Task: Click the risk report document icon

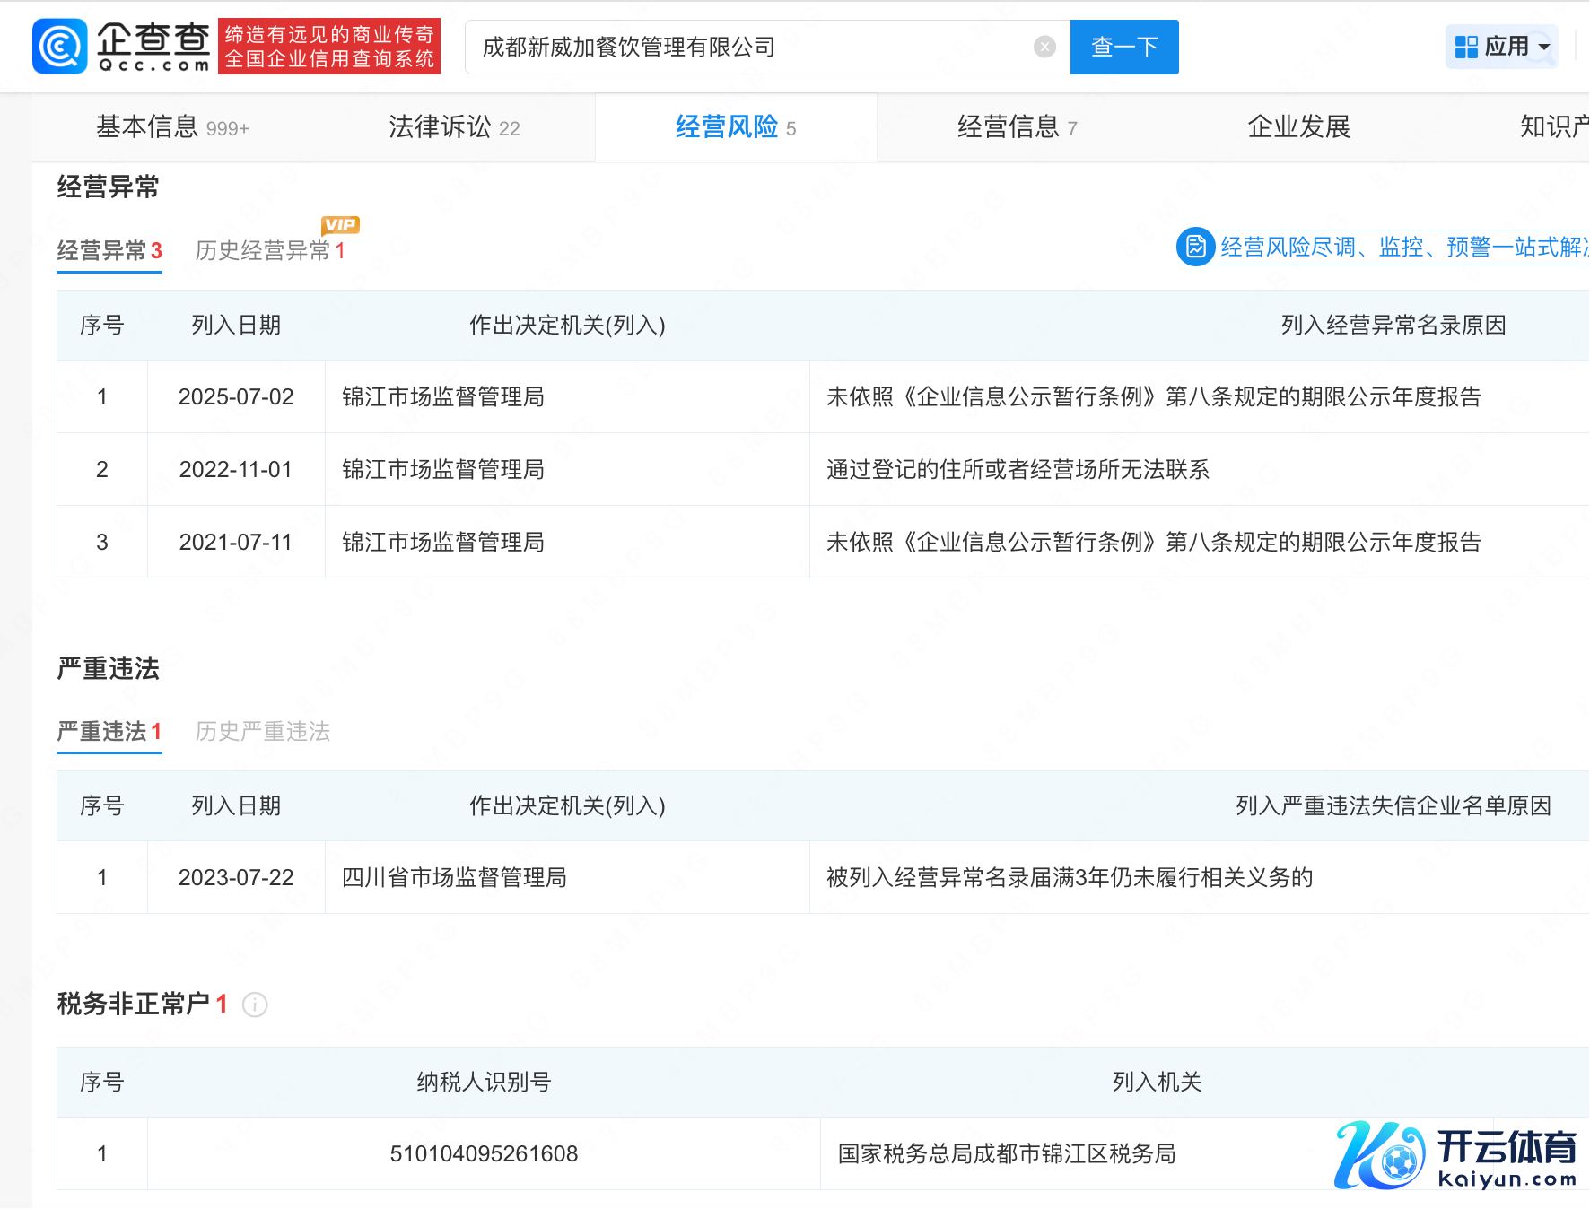Action: [x=1195, y=247]
